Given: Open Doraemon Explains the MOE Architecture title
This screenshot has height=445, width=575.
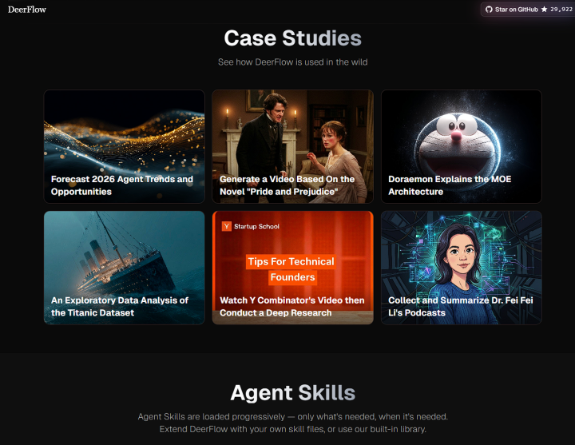Looking at the screenshot, I should click(450, 185).
